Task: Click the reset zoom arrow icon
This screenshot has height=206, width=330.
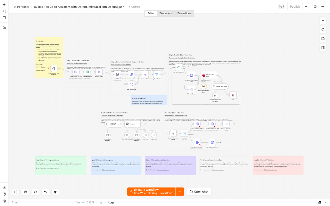Action: (45, 192)
